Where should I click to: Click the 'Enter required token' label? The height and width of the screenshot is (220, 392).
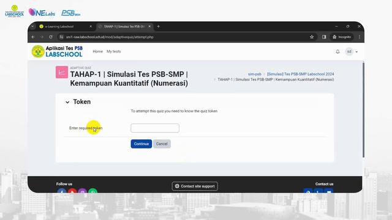point(86,128)
